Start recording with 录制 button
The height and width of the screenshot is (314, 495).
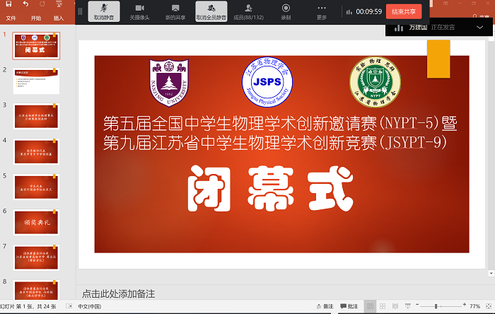click(x=286, y=11)
